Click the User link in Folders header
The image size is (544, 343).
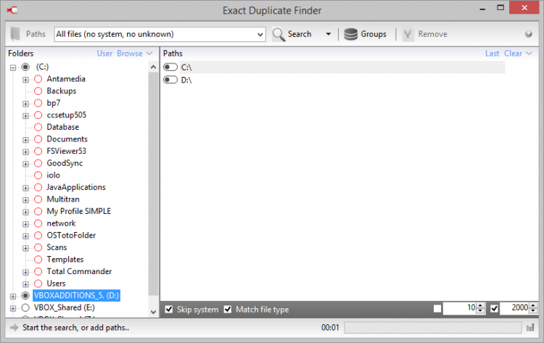point(104,54)
